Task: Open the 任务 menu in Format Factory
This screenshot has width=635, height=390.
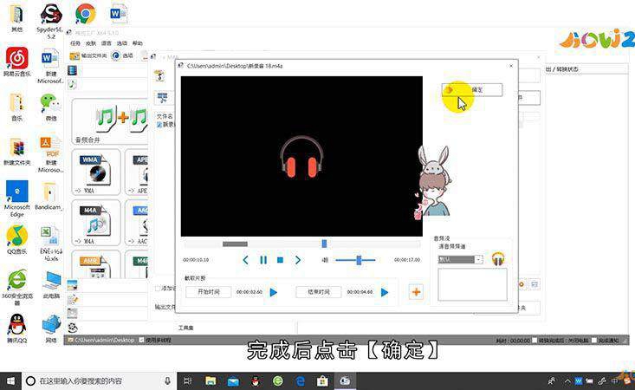Action: click(x=75, y=43)
